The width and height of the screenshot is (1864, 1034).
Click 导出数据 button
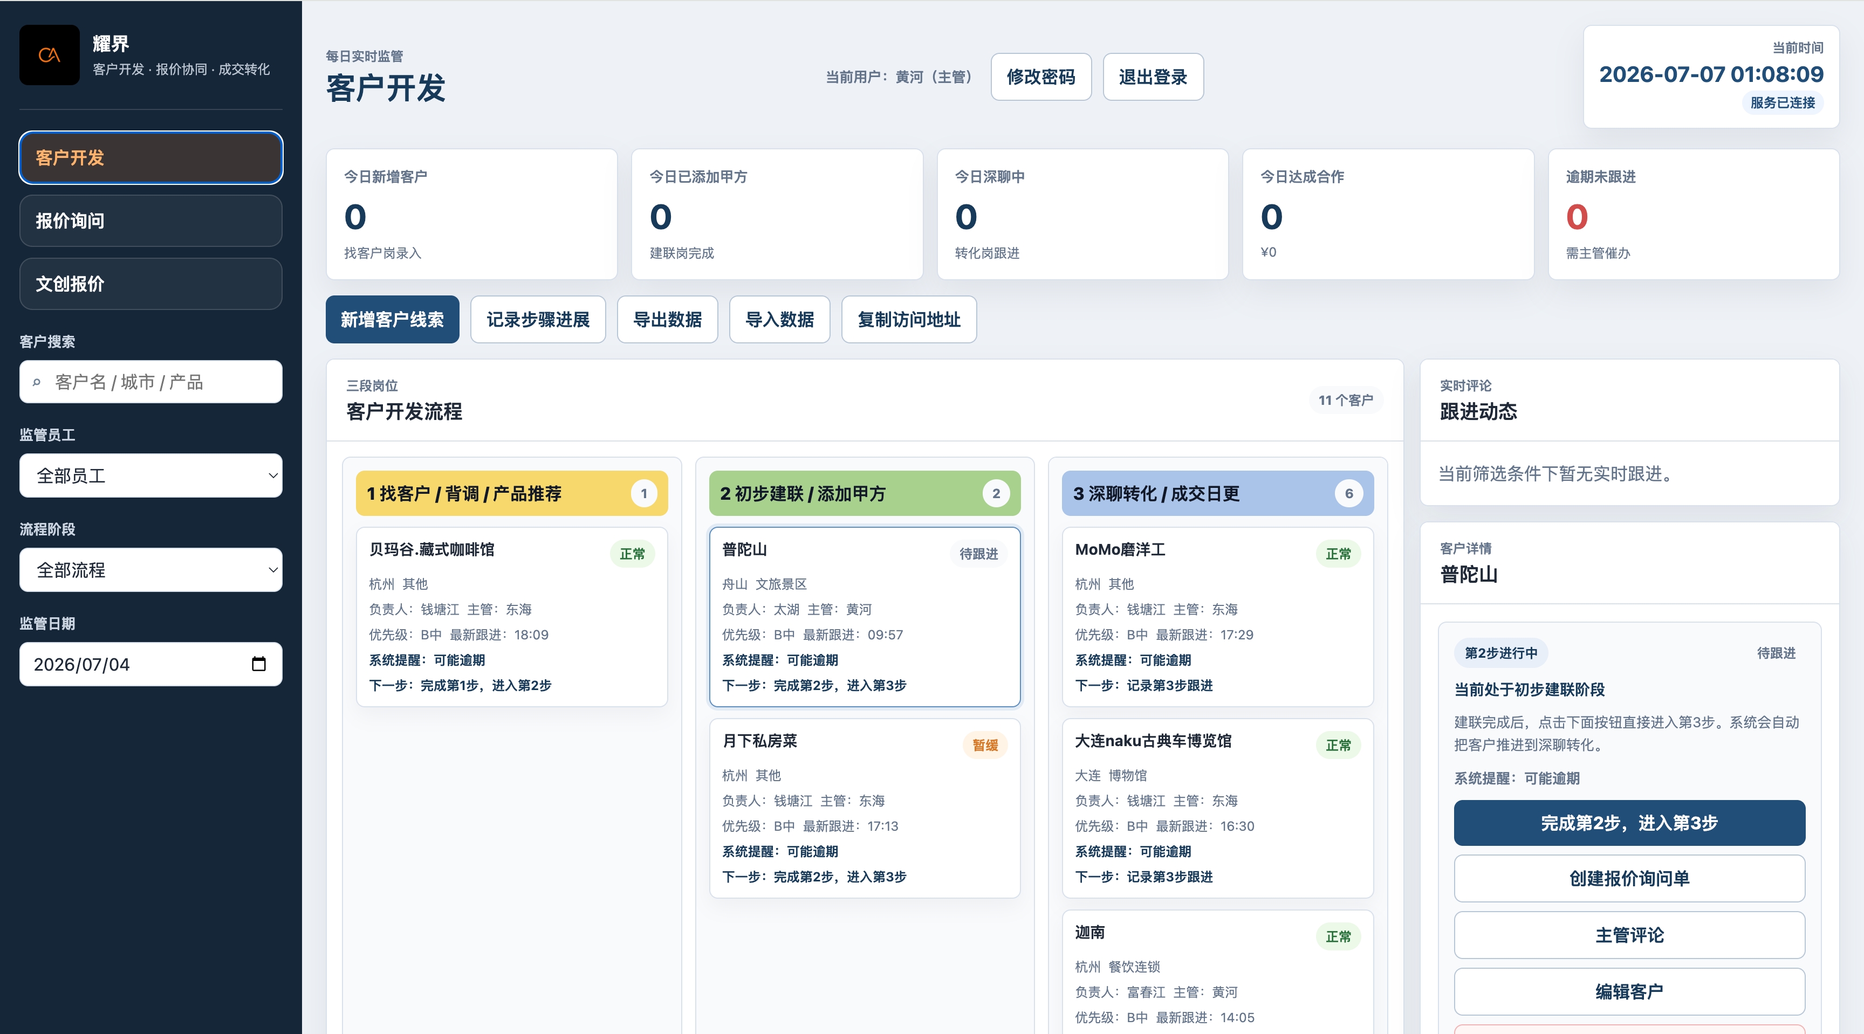(x=667, y=319)
